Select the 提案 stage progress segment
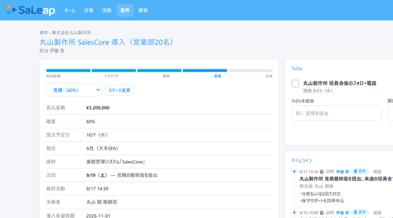This screenshot has height=218, width=393. (x=159, y=70)
